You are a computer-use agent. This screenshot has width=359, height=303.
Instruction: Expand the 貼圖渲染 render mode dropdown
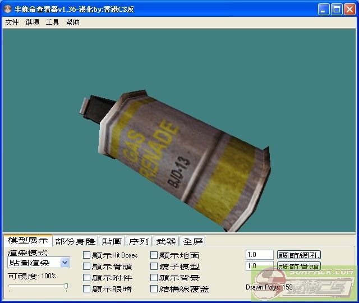tap(65, 263)
